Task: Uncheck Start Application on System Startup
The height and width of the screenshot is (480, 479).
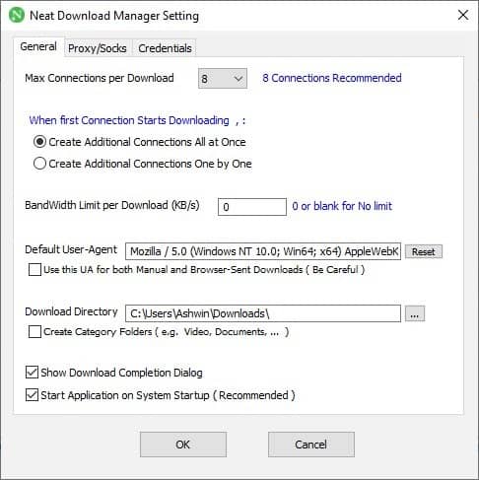Action: 32,395
